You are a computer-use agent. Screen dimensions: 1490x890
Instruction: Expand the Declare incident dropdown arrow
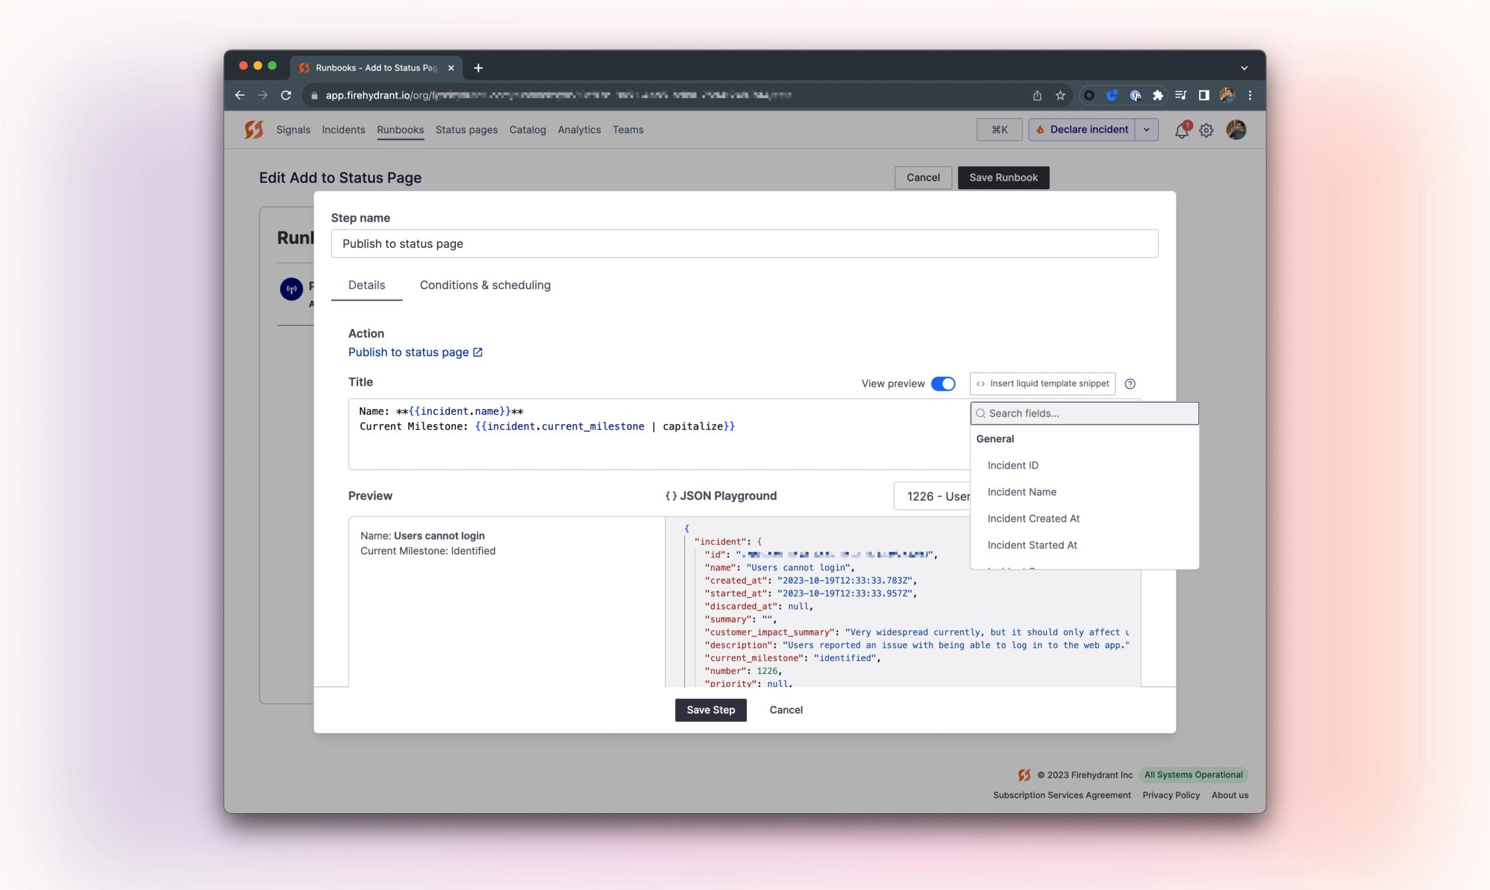pos(1146,129)
